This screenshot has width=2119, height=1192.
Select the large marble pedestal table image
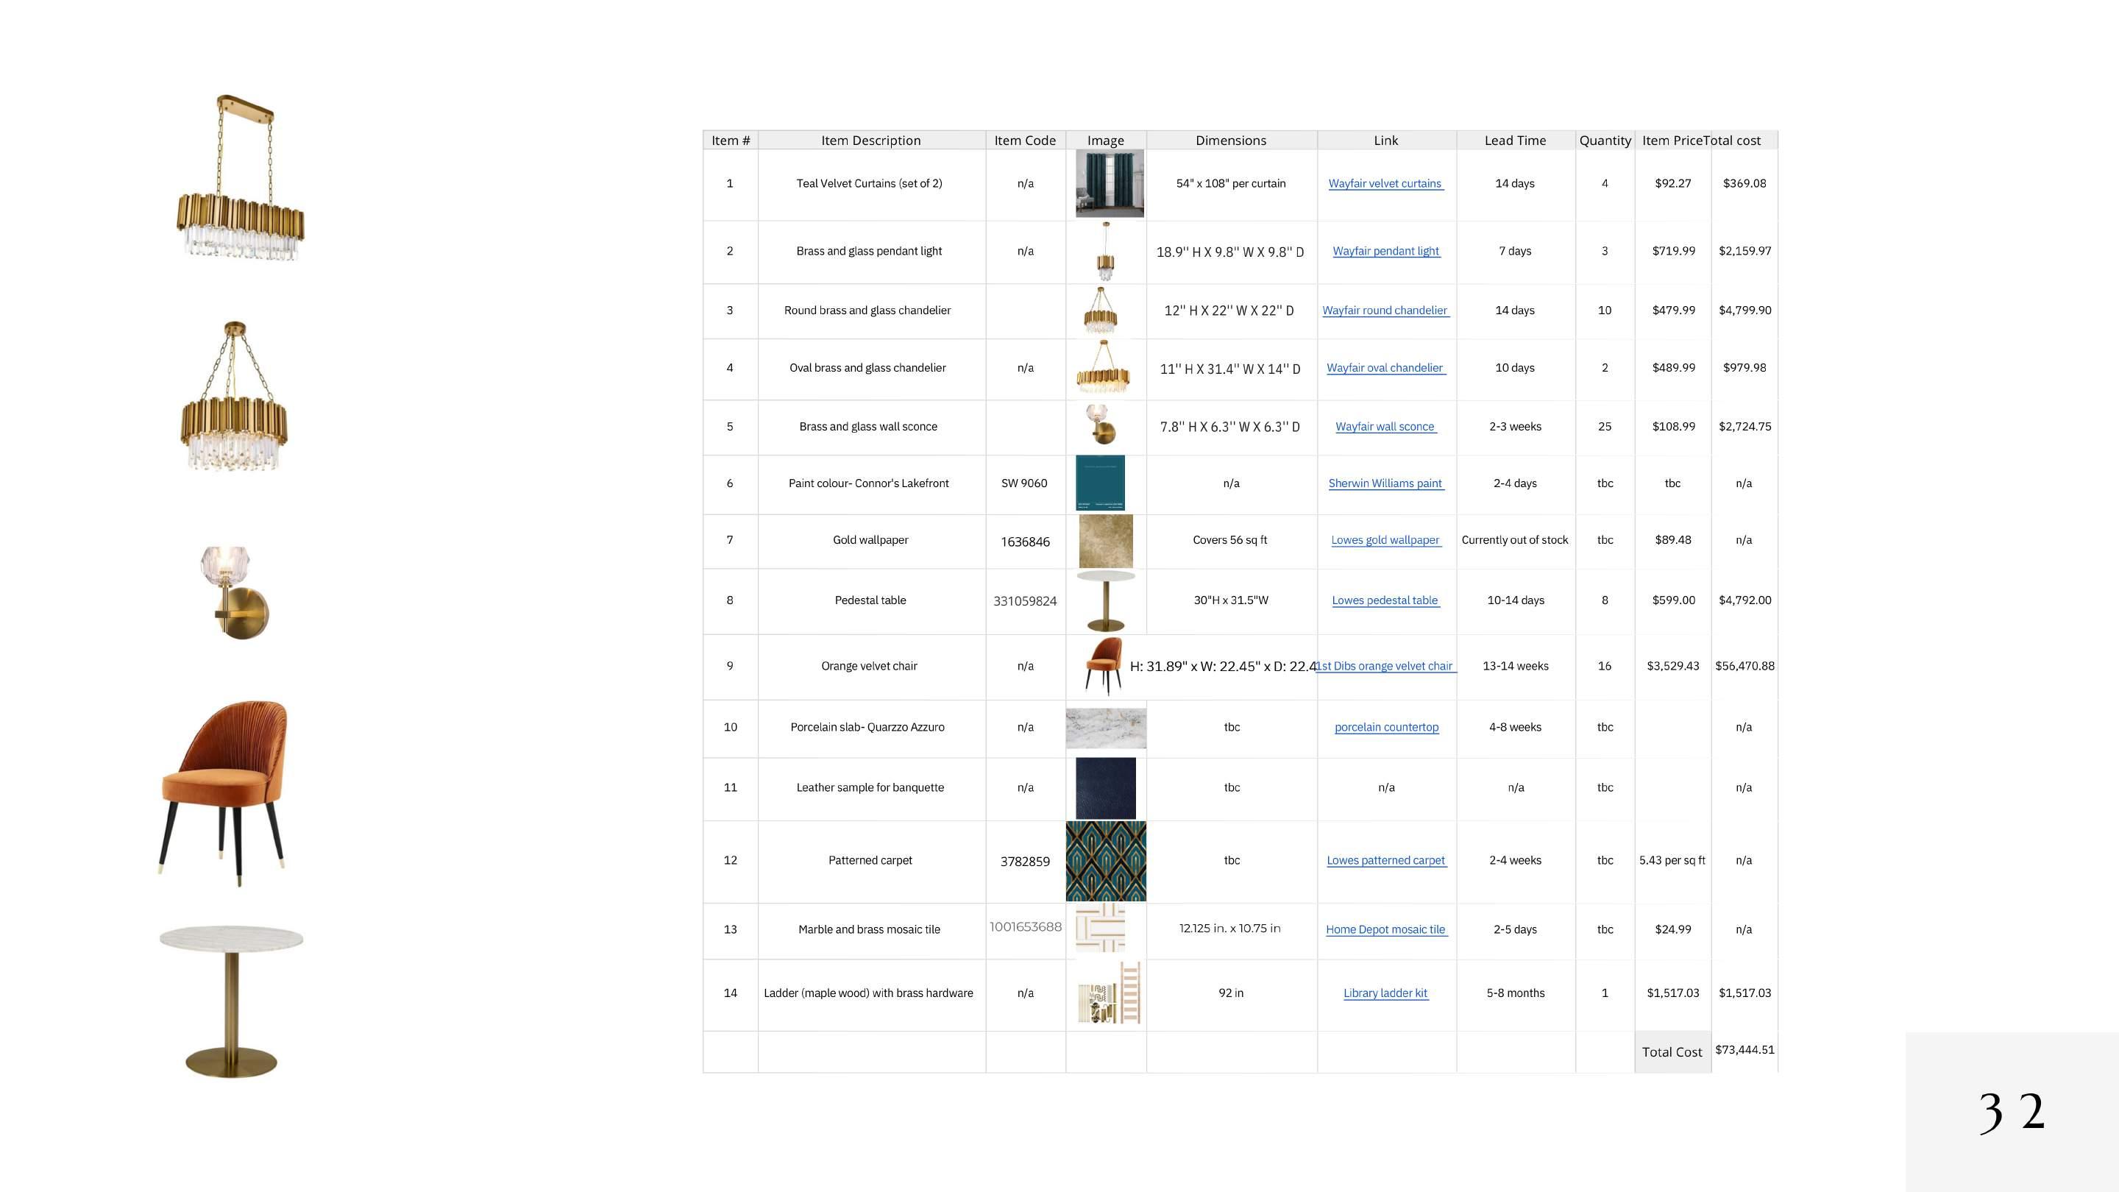[x=231, y=1001]
